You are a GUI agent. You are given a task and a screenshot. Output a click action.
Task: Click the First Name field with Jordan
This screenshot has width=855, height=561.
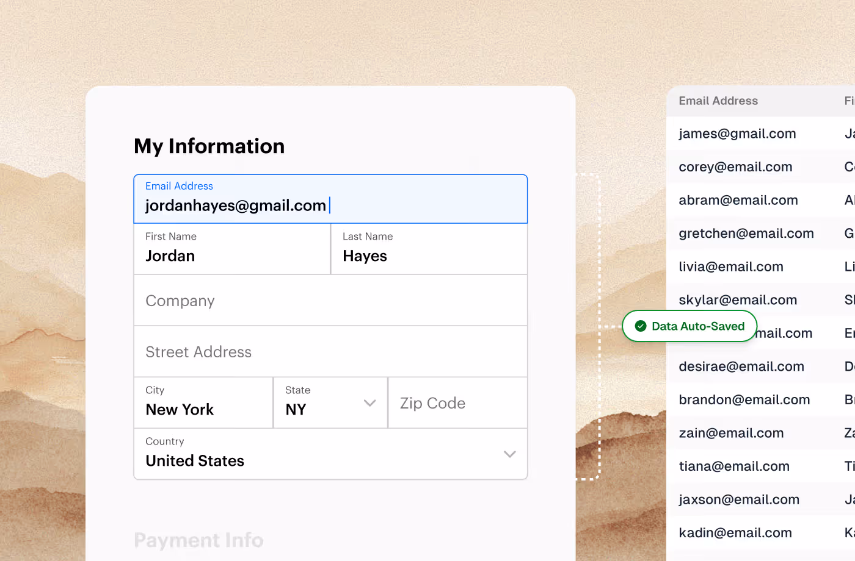click(232, 249)
